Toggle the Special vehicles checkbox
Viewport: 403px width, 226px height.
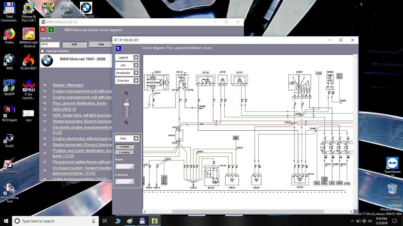pyautogui.click(x=42, y=51)
